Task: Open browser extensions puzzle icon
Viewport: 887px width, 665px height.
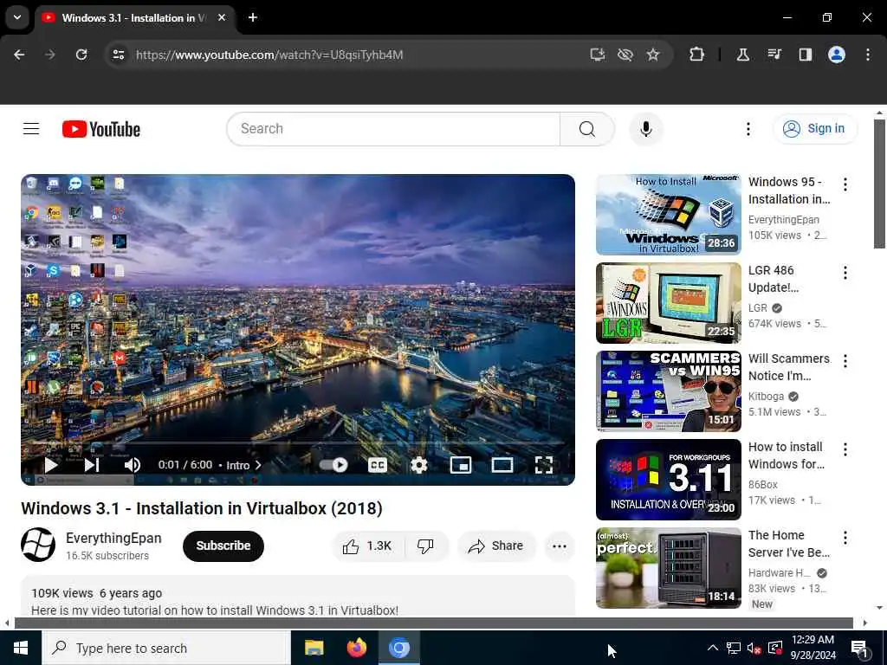Action: pos(696,55)
